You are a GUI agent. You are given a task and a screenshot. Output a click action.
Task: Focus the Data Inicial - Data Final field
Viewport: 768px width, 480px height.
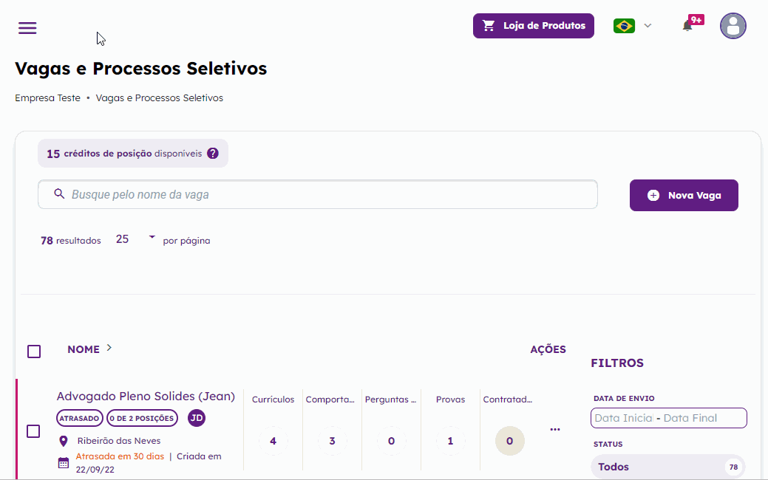(x=668, y=418)
